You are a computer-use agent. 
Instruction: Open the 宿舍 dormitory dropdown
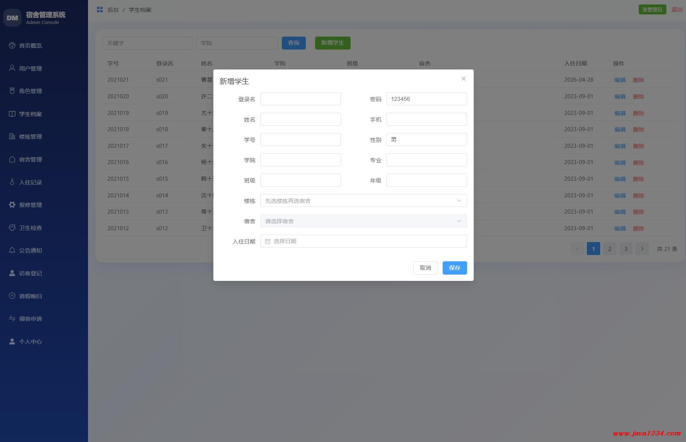point(363,221)
